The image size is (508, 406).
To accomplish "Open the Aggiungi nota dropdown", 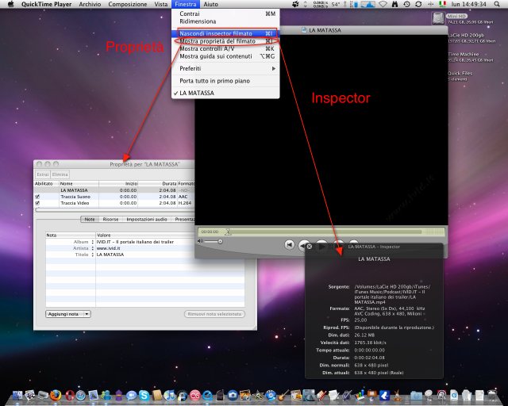I will pos(68,314).
